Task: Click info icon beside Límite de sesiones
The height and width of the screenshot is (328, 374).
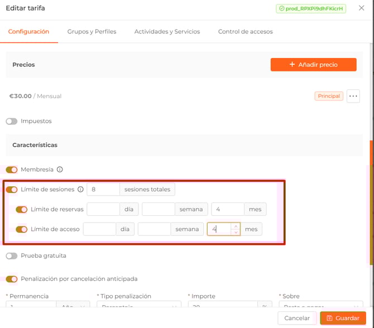Action: point(80,190)
